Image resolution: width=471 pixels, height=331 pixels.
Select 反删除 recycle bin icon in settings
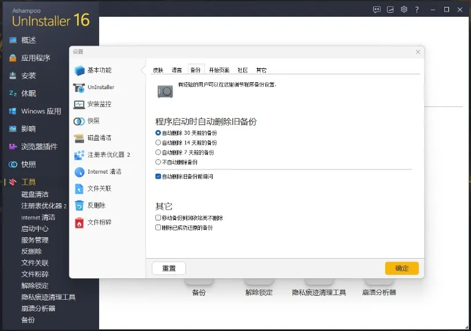79,205
